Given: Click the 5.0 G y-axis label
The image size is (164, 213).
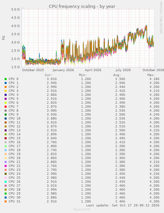Looking at the screenshot, I should point(16,9).
